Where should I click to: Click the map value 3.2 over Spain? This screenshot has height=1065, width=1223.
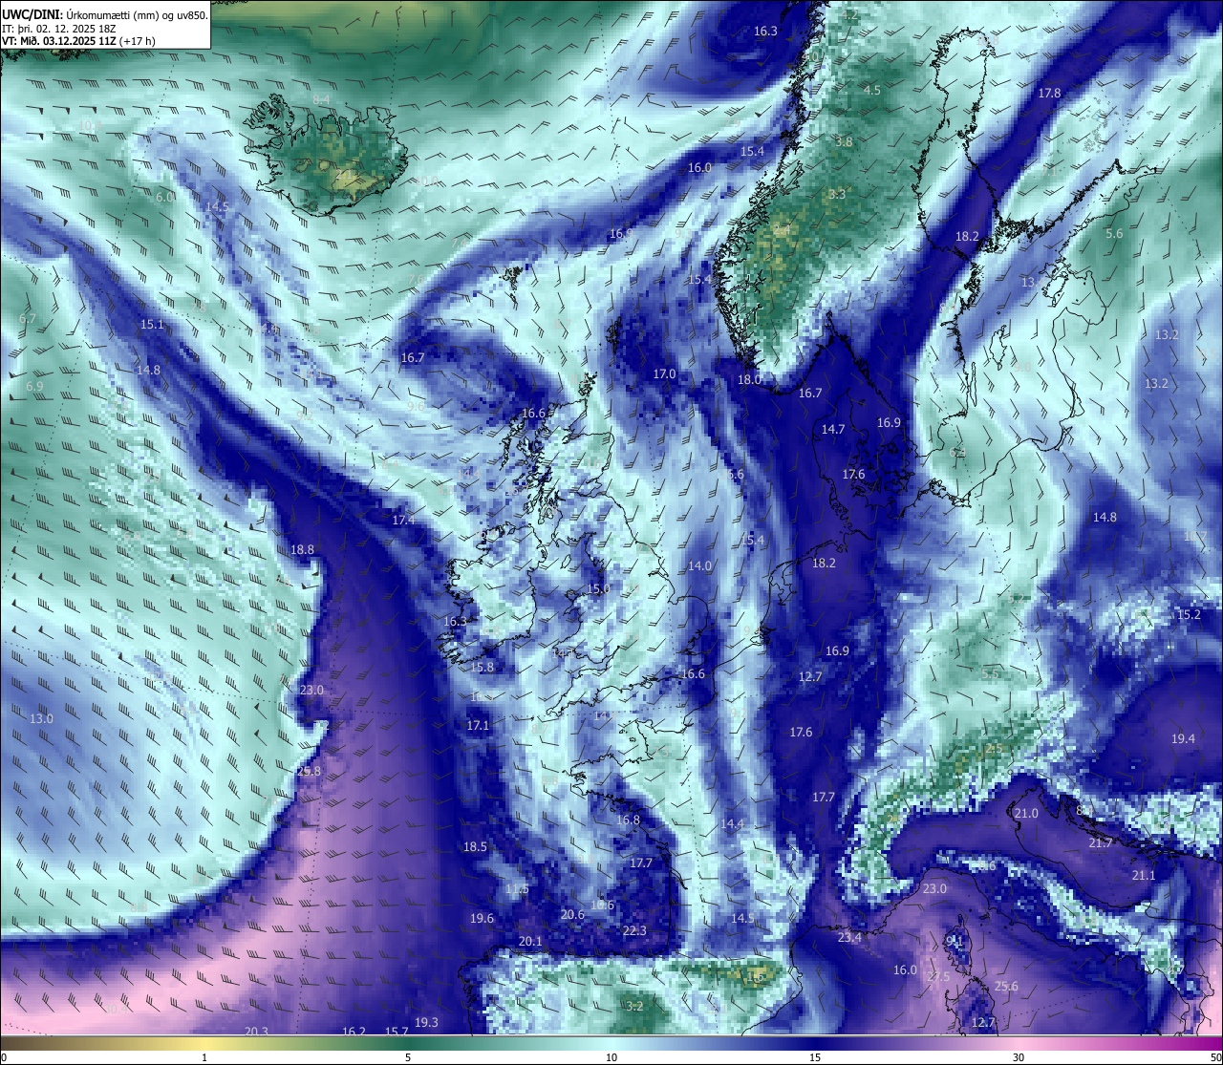[x=634, y=1006]
